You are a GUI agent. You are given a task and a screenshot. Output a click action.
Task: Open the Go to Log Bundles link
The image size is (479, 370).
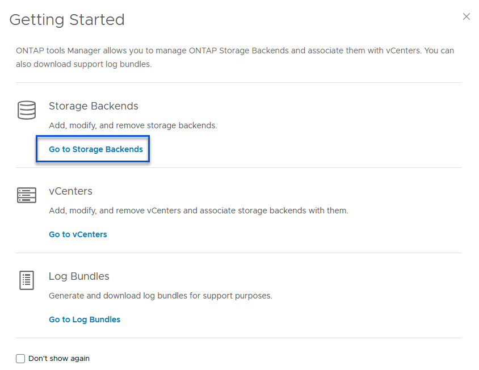click(85, 319)
